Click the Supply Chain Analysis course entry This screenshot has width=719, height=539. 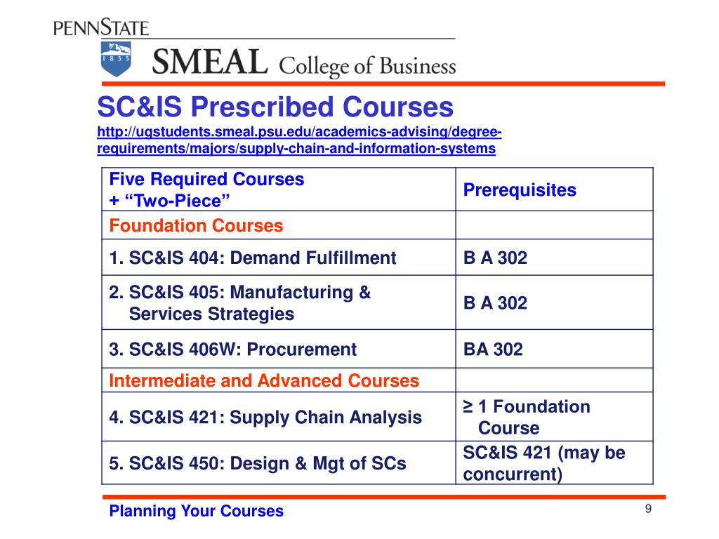point(265,418)
